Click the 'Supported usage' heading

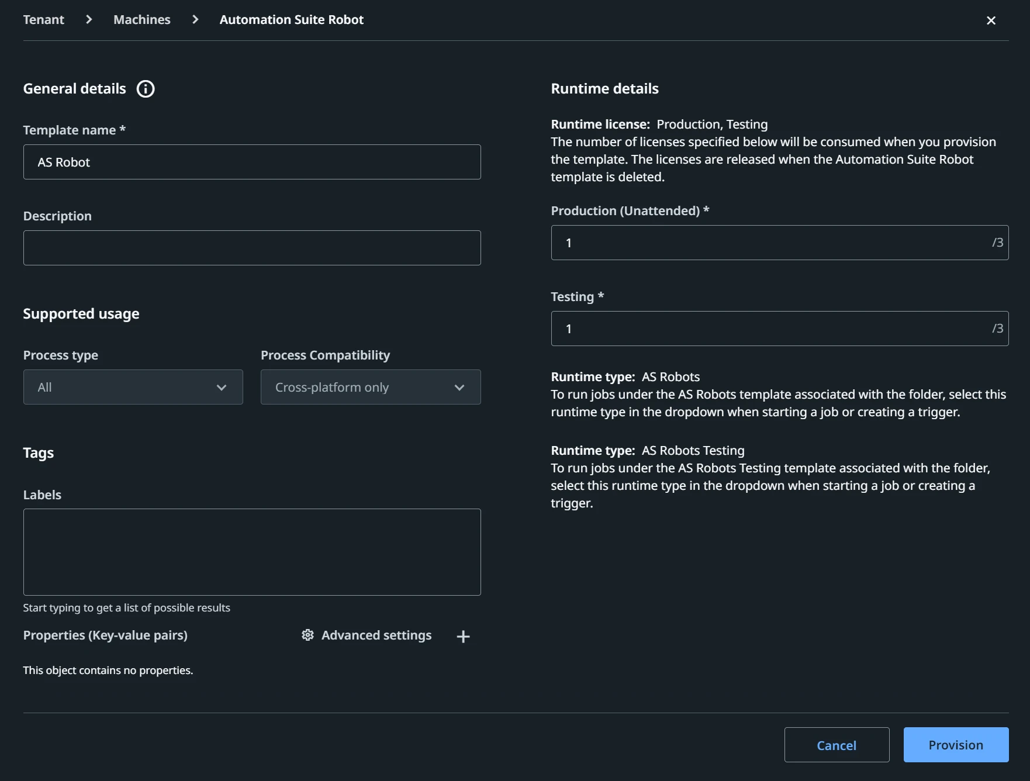[81, 314]
